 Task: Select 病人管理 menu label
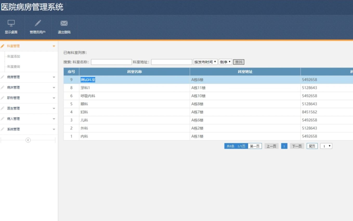(13, 119)
